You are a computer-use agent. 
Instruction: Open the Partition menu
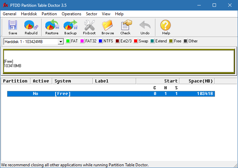click(x=49, y=14)
